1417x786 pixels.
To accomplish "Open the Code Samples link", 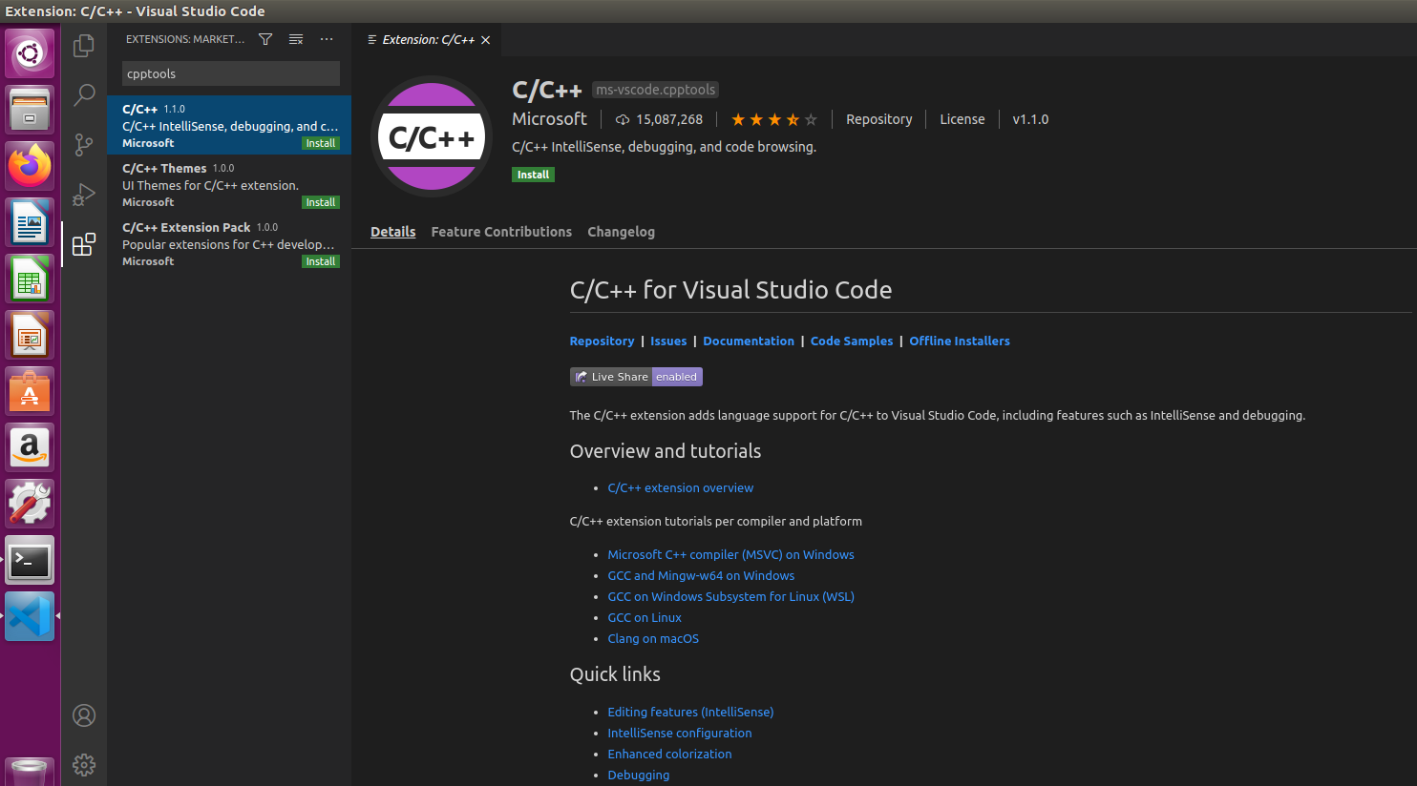I will 852,341.
